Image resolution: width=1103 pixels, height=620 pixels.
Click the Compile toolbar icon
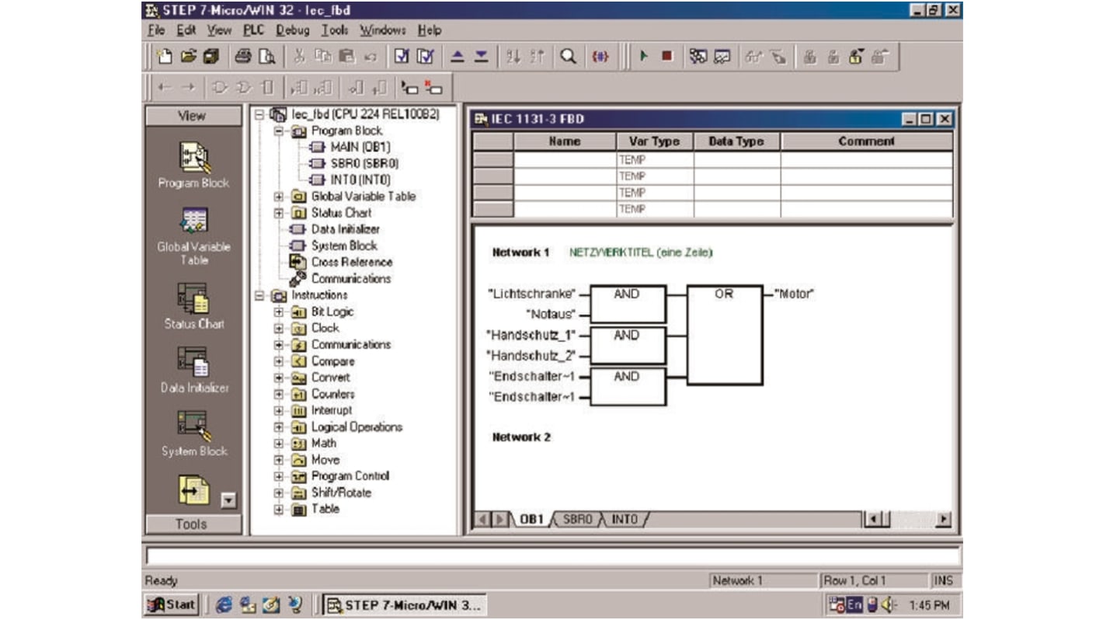[x=400, y=54]
